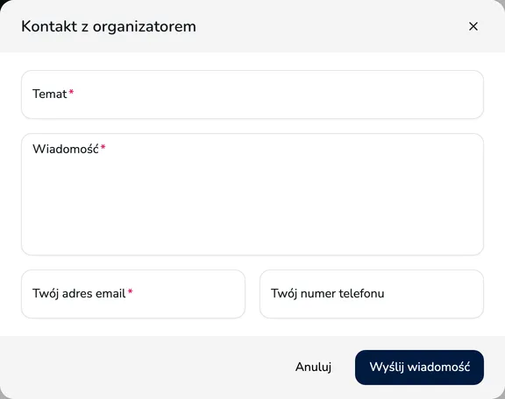Send with Wyślij wiadomość button
This screenshot has width=505, height=399.
(x=419, y=367)
